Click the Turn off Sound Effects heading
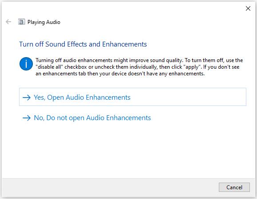Viewport: 257px width, 199px height. click(x=83, y=44)
